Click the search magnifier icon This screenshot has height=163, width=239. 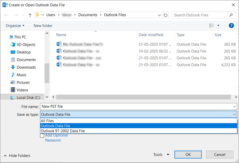(x=231, y=15)
